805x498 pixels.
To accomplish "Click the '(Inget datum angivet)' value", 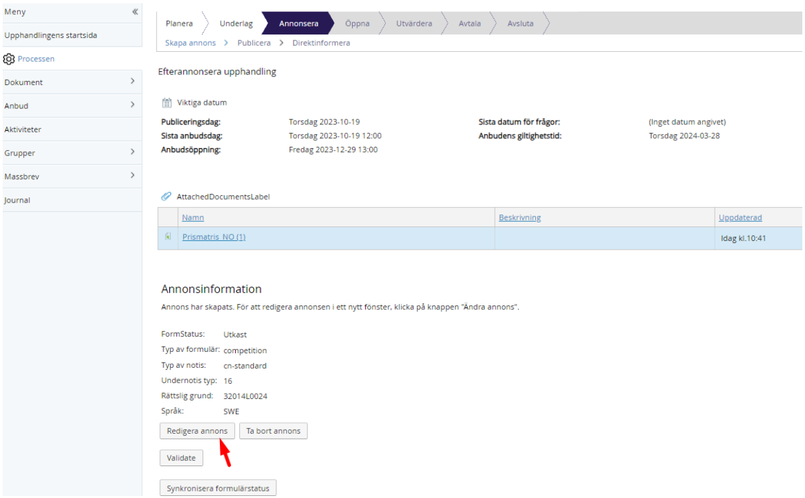I will tap(687, 122).
